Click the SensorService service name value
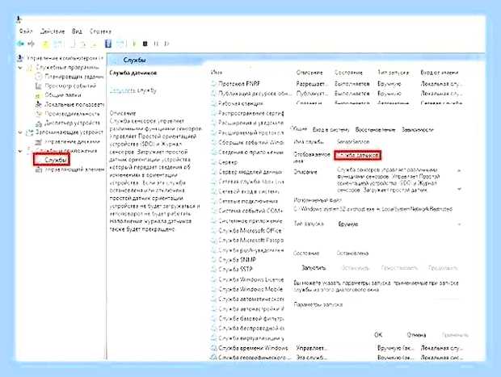Image resolution: width=501 pixels, height=377 pixels. point(353,141)
